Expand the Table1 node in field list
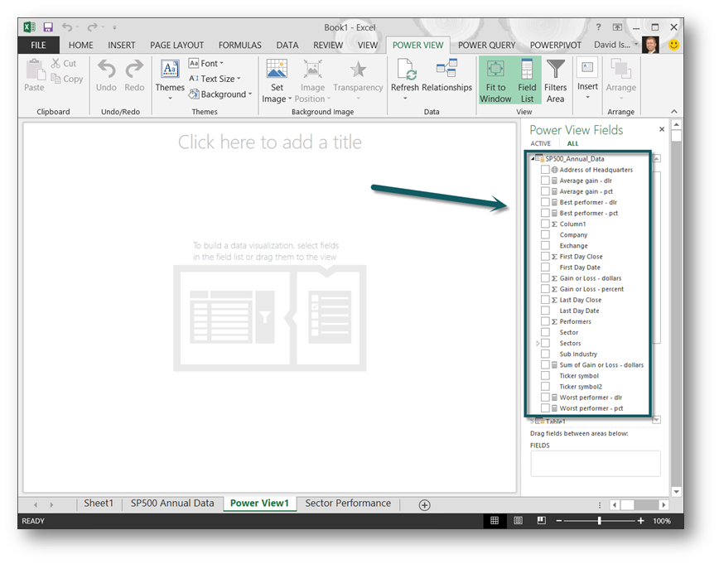 (533, 421)
